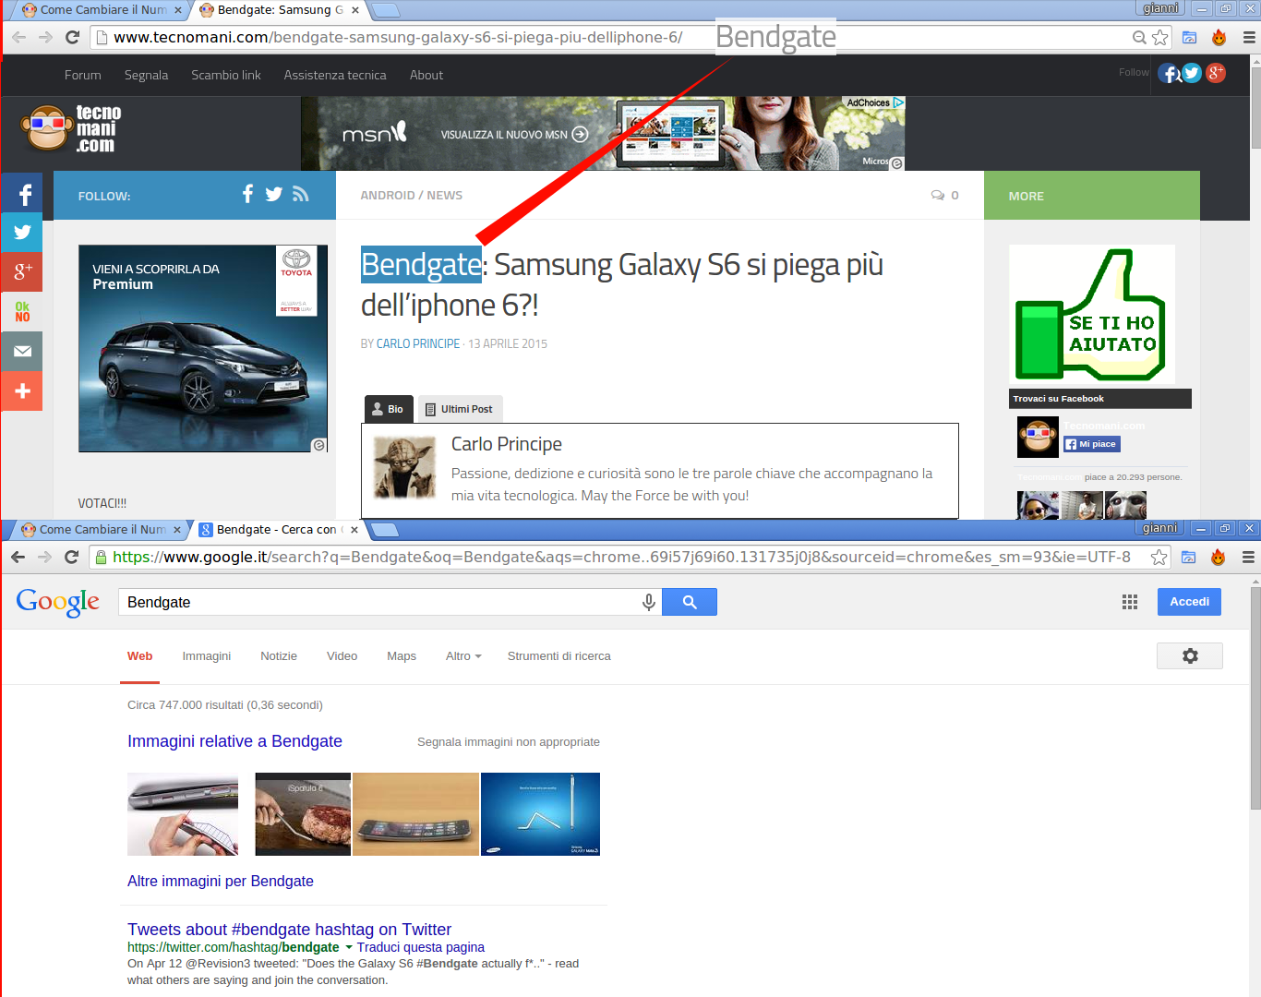
Task: Open Assistenza tecnica navigation item
Action: click(x=335, y=76)
